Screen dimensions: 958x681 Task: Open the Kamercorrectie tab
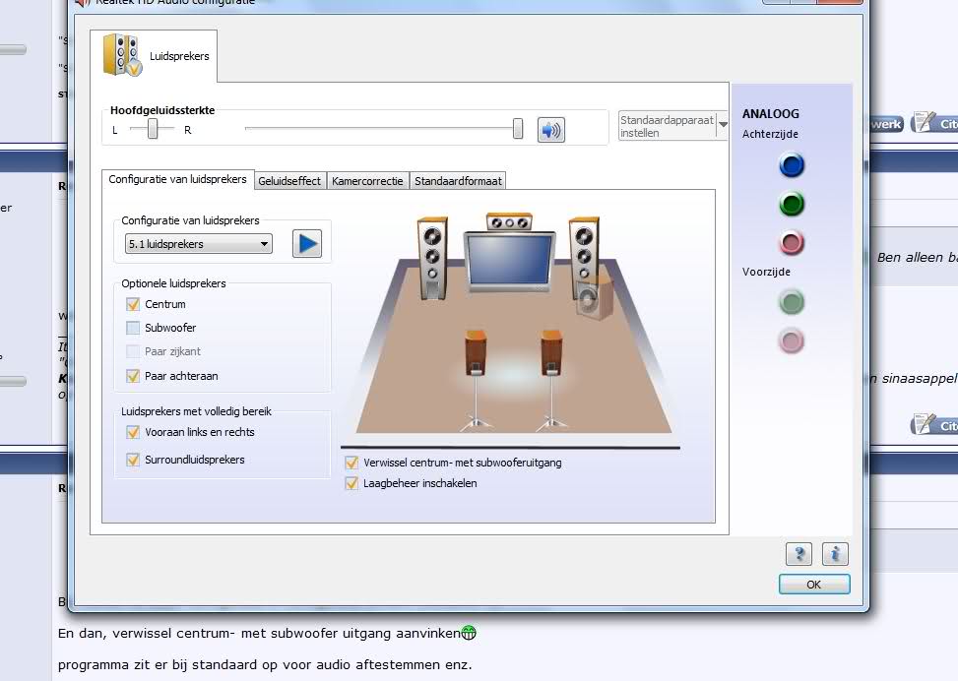point(367,181)
